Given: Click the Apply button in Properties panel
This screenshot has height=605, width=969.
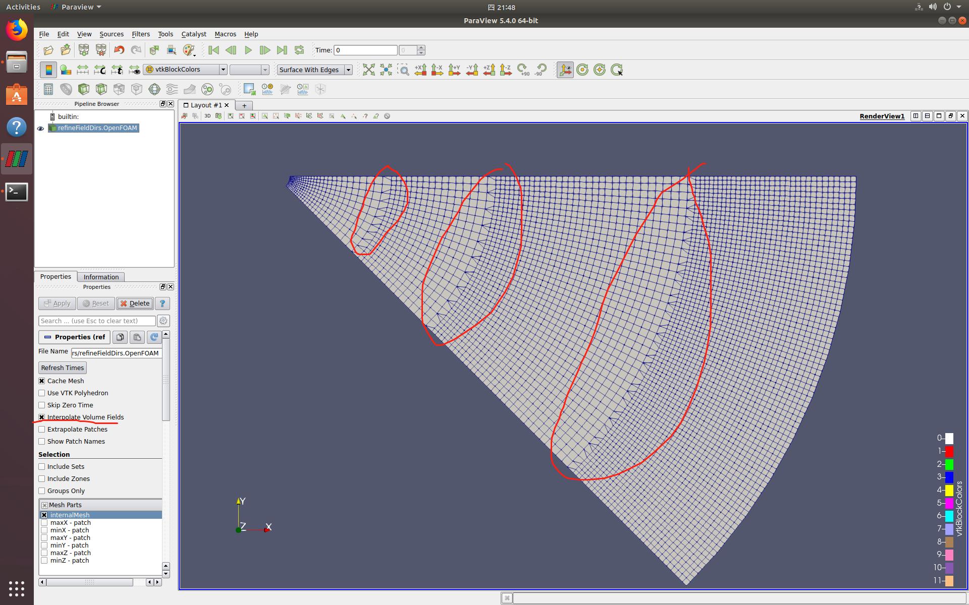Looking at the screenshot, I should pos(57,302).
